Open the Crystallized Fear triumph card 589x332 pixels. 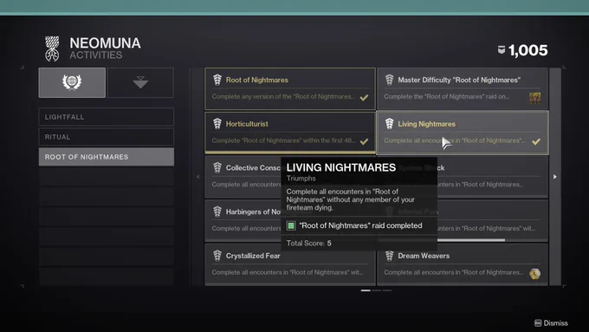(290, 264)
